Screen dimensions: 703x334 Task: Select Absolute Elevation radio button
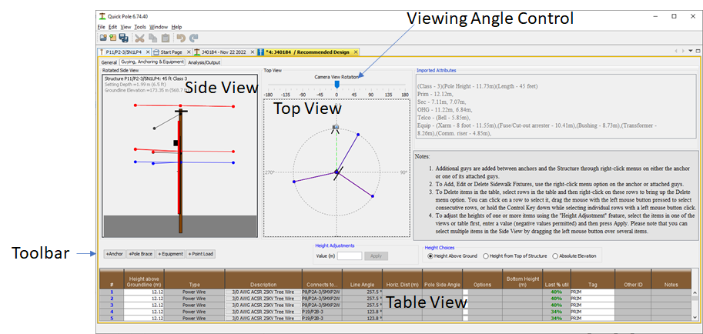click(x=555, y=256)
